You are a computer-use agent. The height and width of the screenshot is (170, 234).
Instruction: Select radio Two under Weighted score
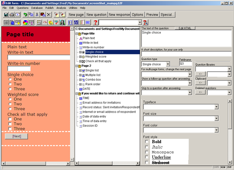pyautogui.click(x=10, y=104)
